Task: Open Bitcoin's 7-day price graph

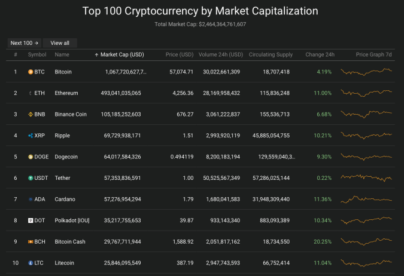Action: pos(366,72)
